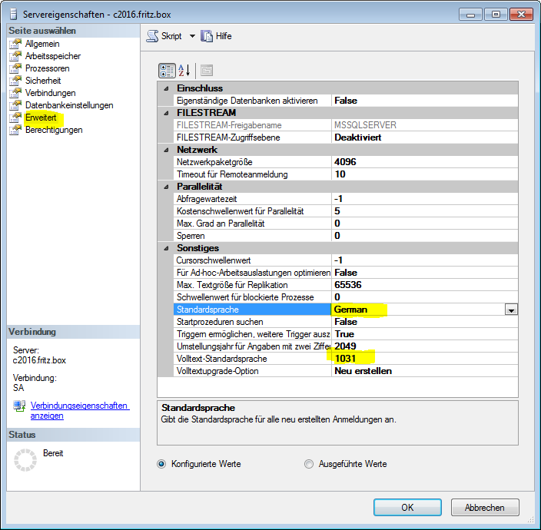Select the Sicherheit page in sidebar
The image size is (541, 530).
(42, 81)
